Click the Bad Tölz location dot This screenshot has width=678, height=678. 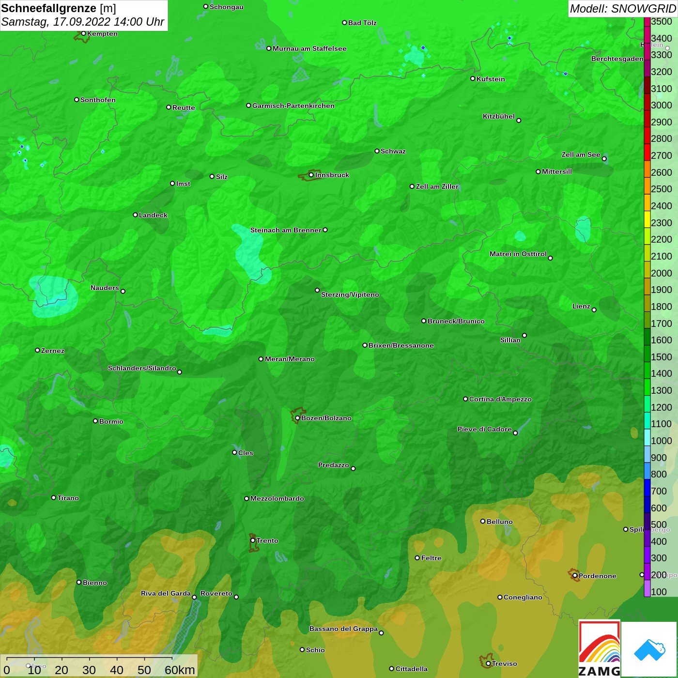coord(344,23)
